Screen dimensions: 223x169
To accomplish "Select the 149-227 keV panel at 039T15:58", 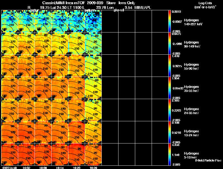I will point(10,21).
